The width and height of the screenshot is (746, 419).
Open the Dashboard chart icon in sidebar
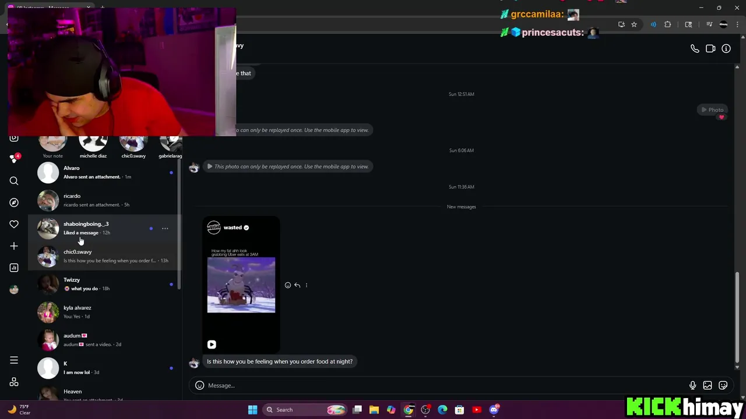coord(14,268)
